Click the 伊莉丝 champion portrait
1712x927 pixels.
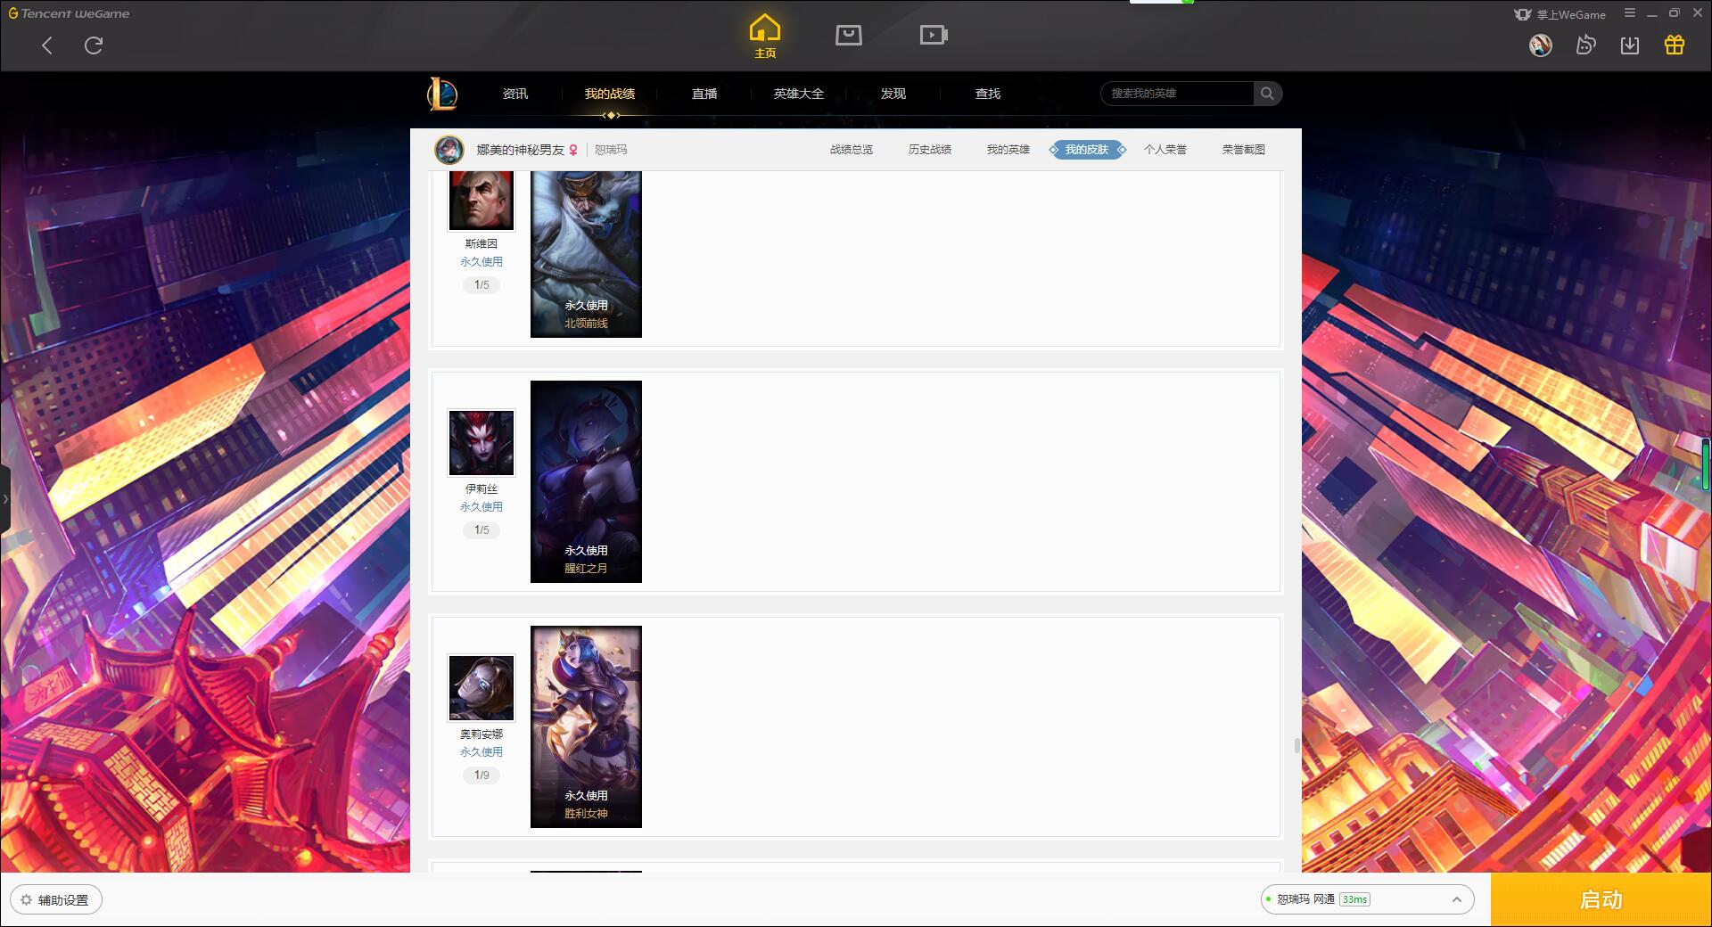[481, 443]
